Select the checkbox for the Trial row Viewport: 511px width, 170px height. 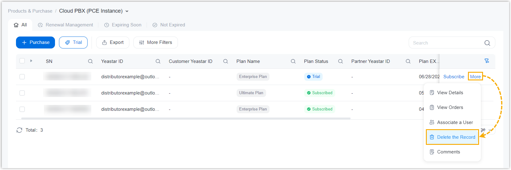coord(22,77)
